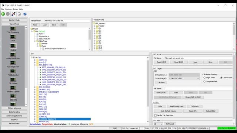Click the Calculate button

pos(161,82)
